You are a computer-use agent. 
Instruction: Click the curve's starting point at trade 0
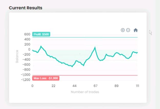(33, 50)
